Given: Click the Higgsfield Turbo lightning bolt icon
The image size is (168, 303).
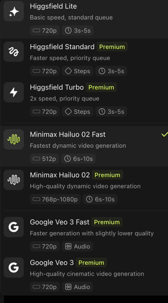Looking at the screenshot, I should 14,92.
